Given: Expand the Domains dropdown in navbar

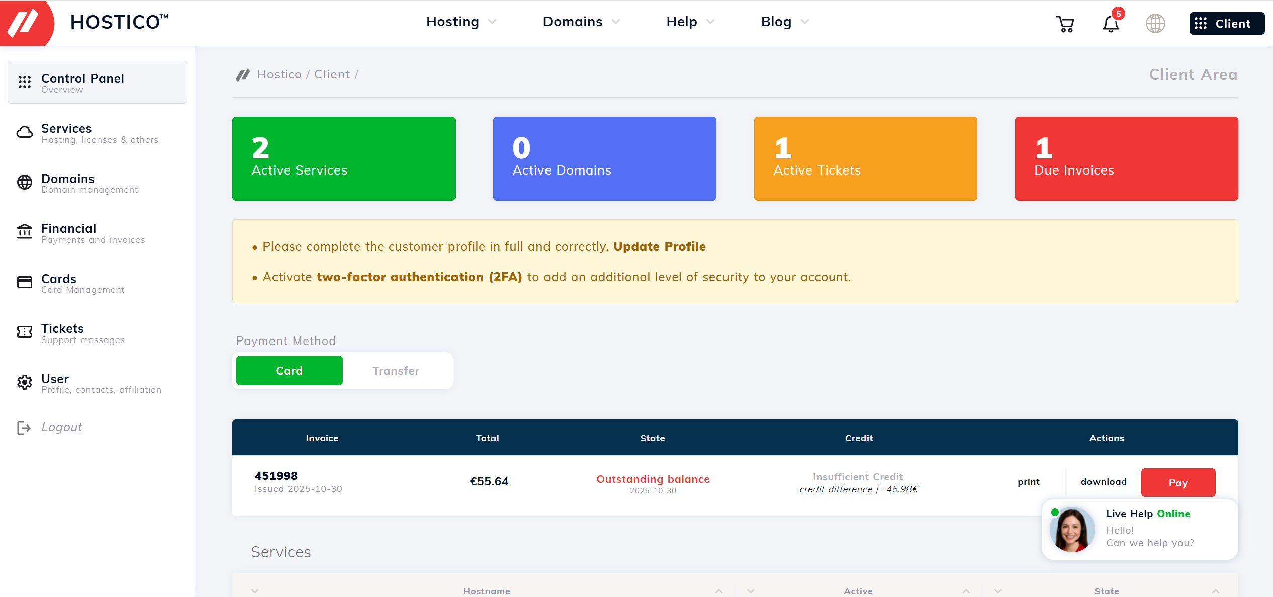Looking at the screenshot, I should 582,22.
